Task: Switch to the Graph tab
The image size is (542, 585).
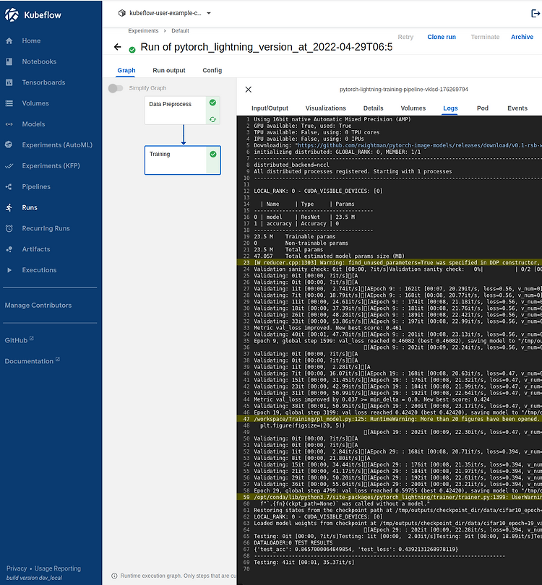Action: pyautogui.click(x=126, y=70)
